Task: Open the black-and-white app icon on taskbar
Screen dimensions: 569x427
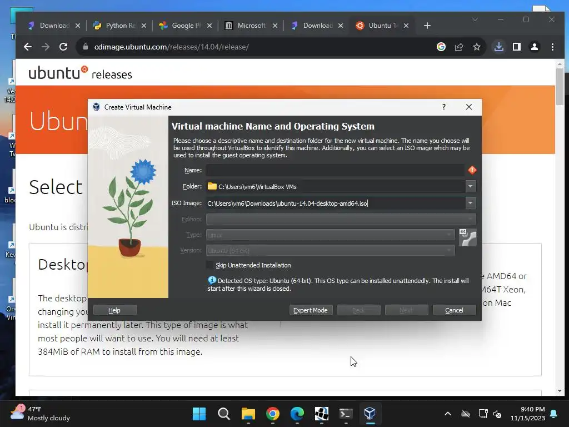Action: (x=322, y=414)
